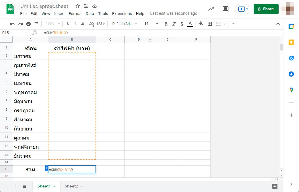Image resolution: width=299 pixels, height=192 pixels.
Task: Open the File menu
Action: (23, 14)
